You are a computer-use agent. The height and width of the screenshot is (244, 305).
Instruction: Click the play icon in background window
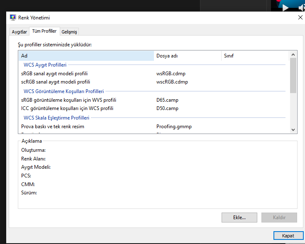tap(285, 7)
